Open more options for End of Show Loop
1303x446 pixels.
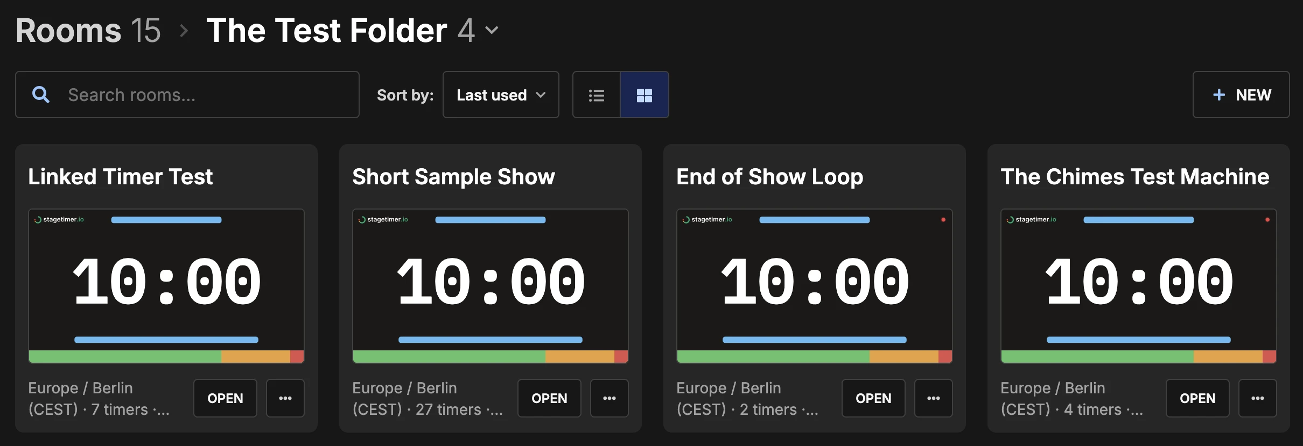pyautogui.click(x=934, y=398)
